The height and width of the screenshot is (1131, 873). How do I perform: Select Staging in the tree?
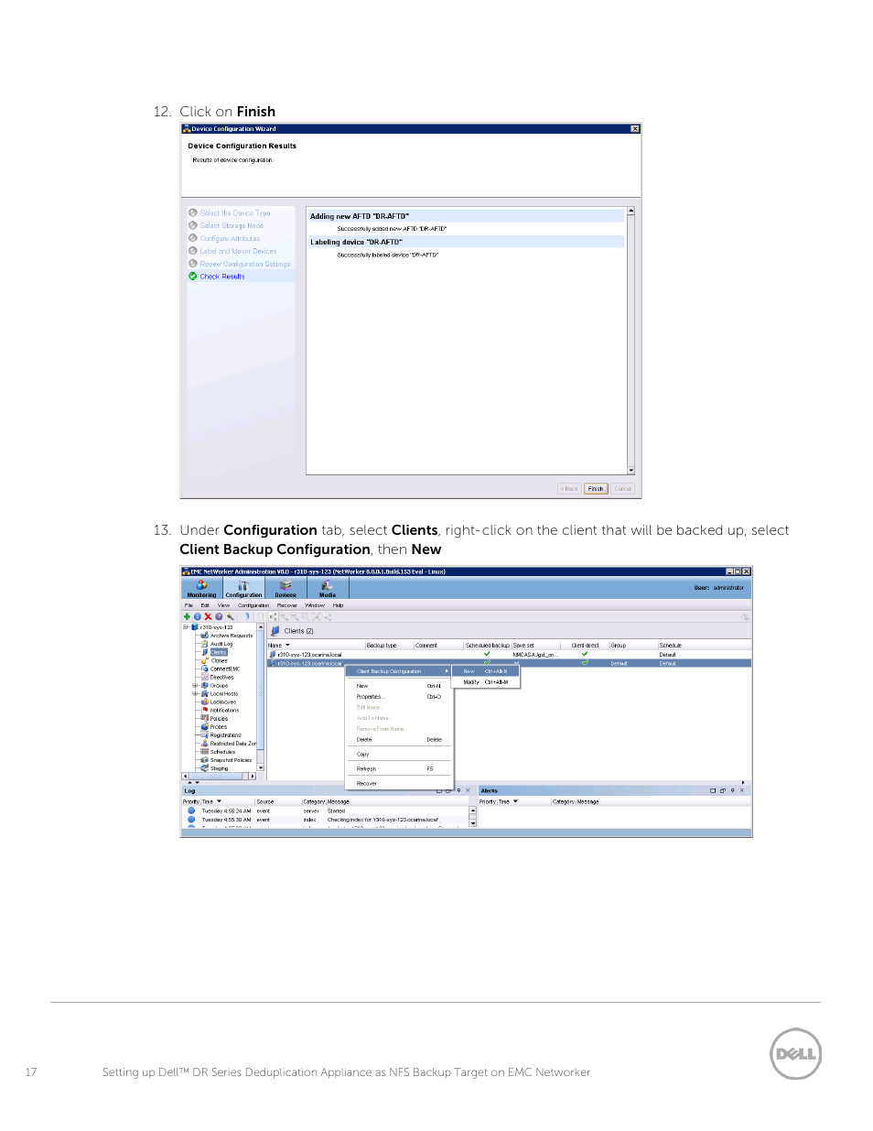coord(220,768)
